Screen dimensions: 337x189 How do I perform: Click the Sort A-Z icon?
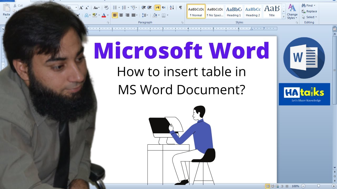tap(172, 8)
